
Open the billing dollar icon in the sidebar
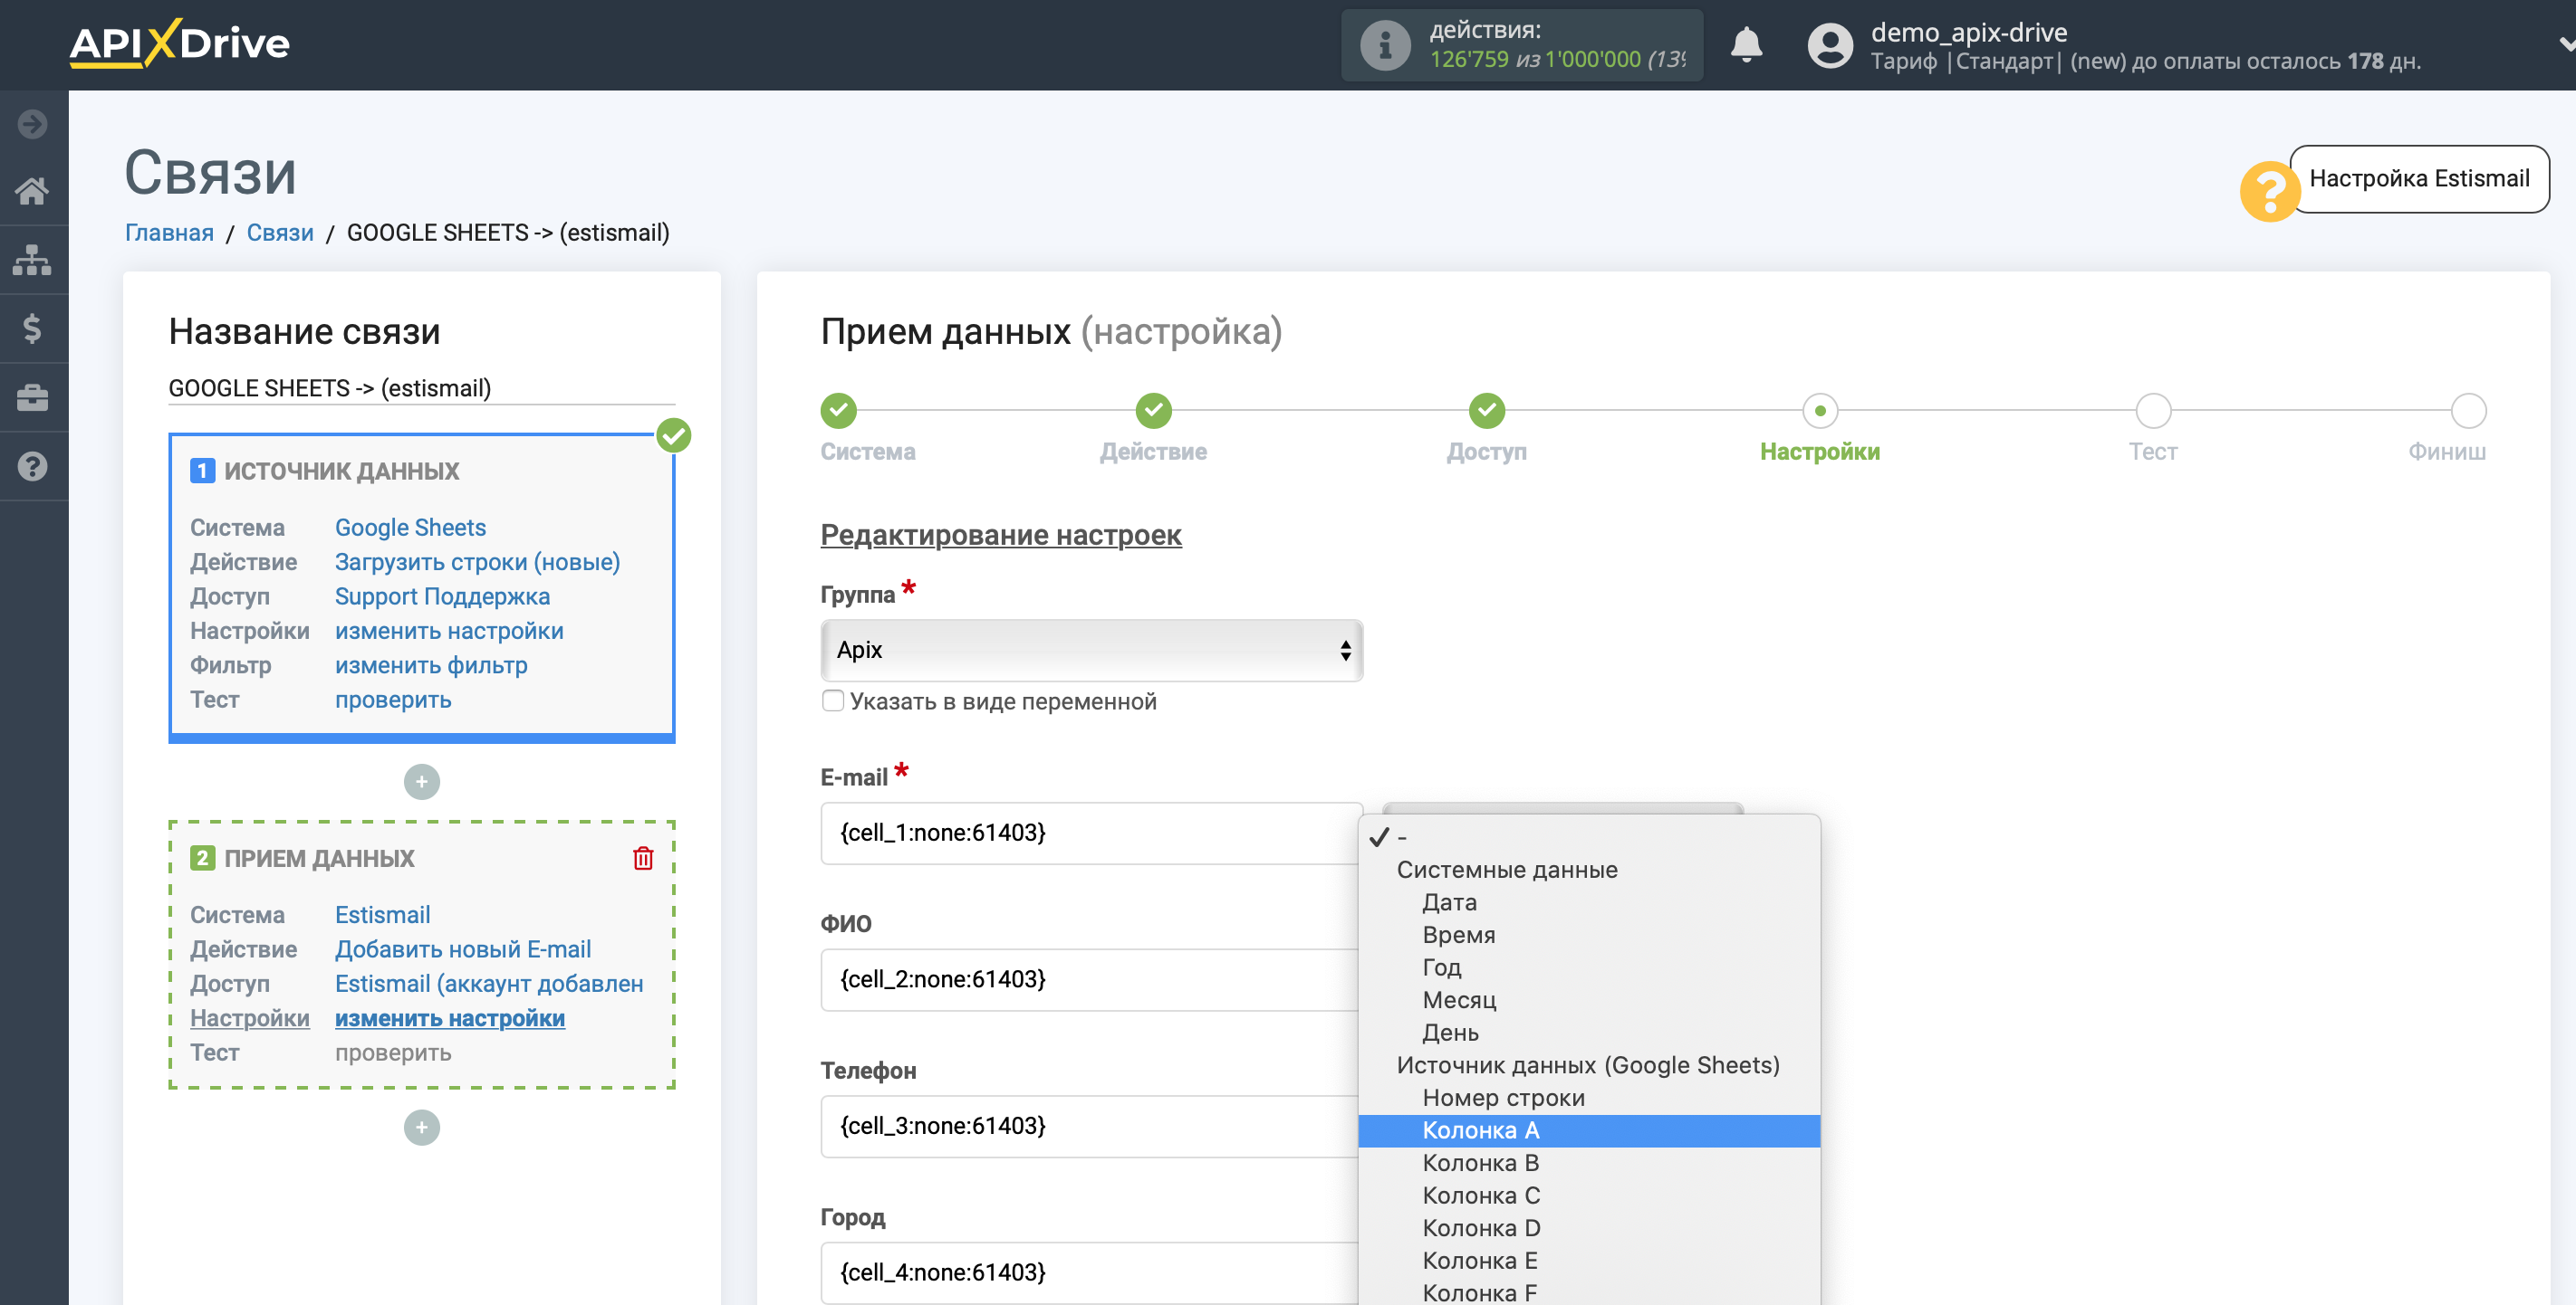pos(33,329)
